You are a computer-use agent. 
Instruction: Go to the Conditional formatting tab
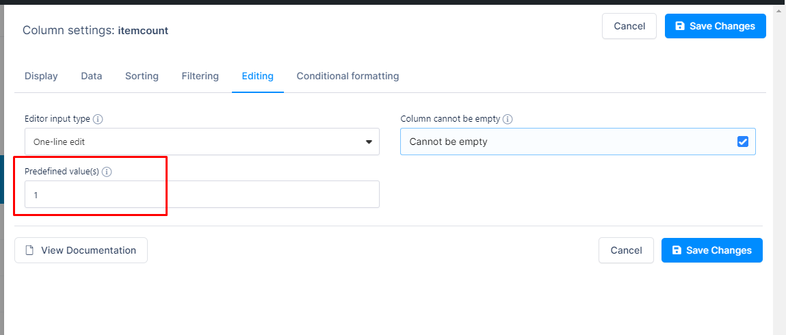tap(348, 76)
